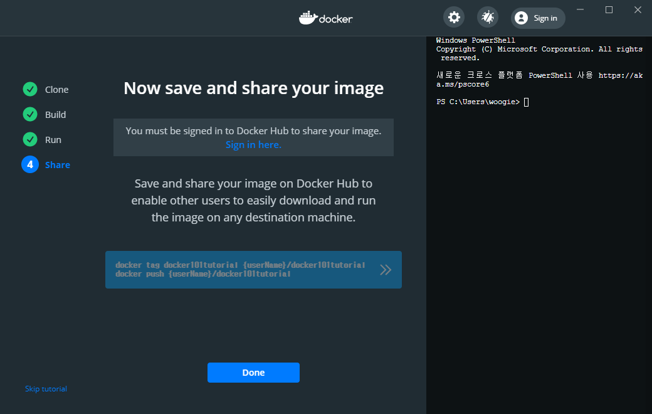Viewport: 652px width, 414px height.
Task: Click the Sign in account button
Action: click(x=538, y=18)
